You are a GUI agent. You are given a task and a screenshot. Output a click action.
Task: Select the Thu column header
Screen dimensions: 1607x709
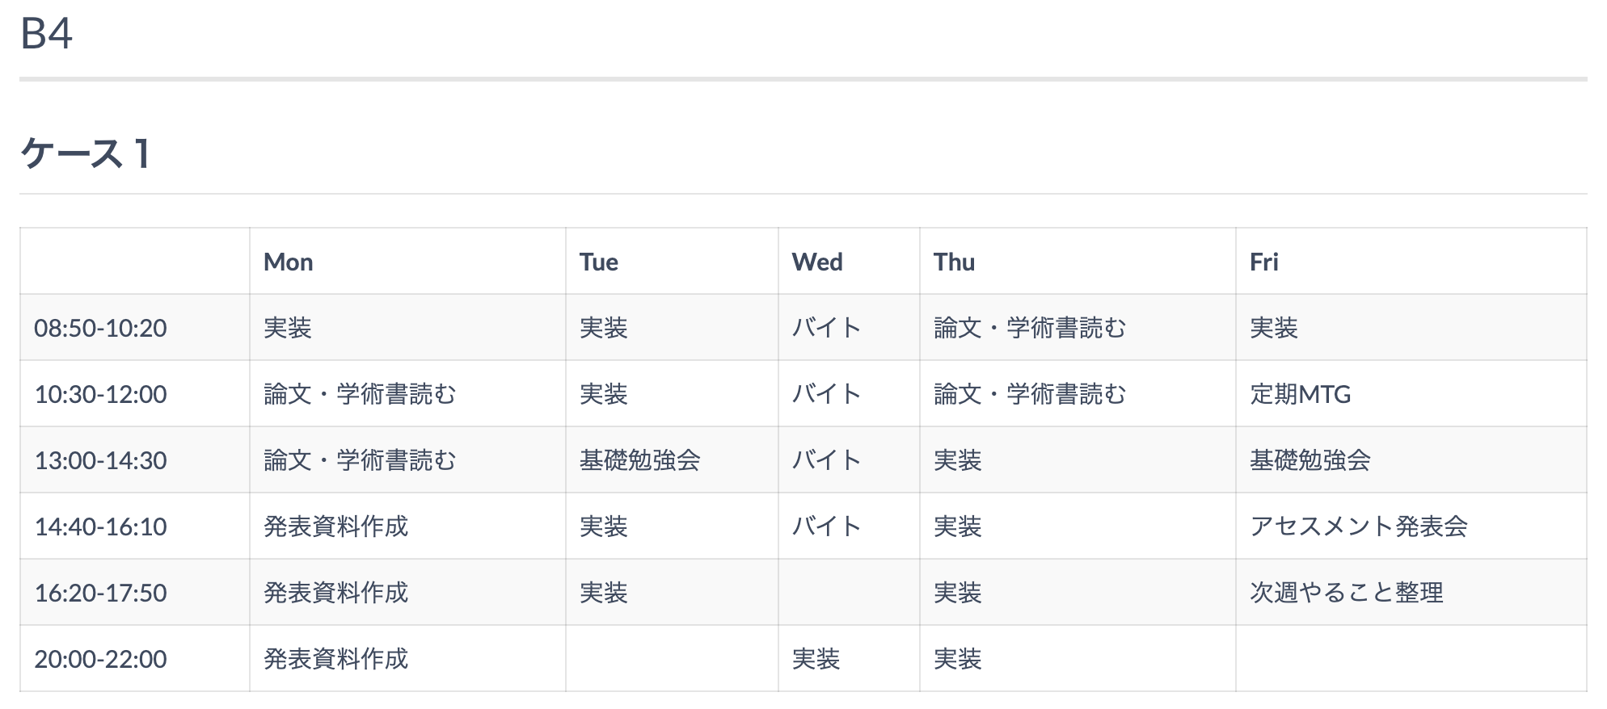tap(1078, 262)
